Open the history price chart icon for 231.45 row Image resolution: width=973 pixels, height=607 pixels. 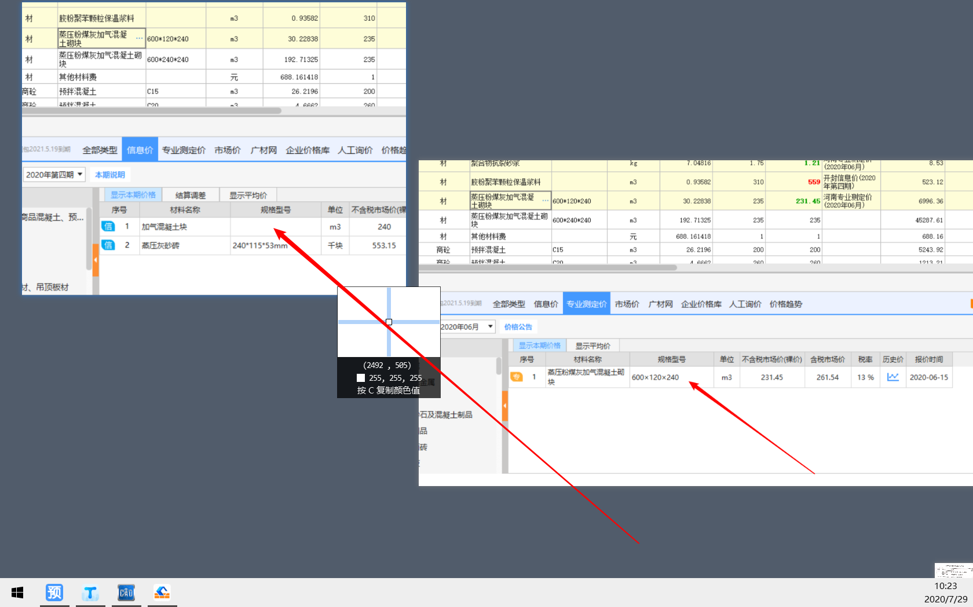pos(892,377)
